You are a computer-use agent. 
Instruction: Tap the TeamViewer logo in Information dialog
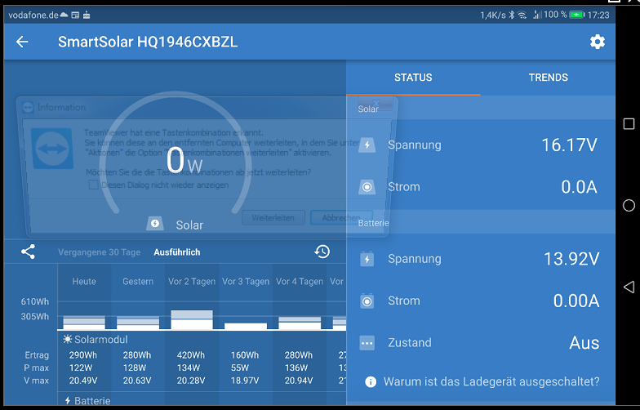52,149
